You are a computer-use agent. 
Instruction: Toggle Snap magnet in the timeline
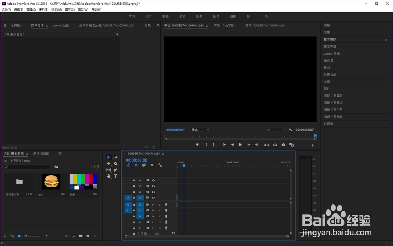pos(136,165)
